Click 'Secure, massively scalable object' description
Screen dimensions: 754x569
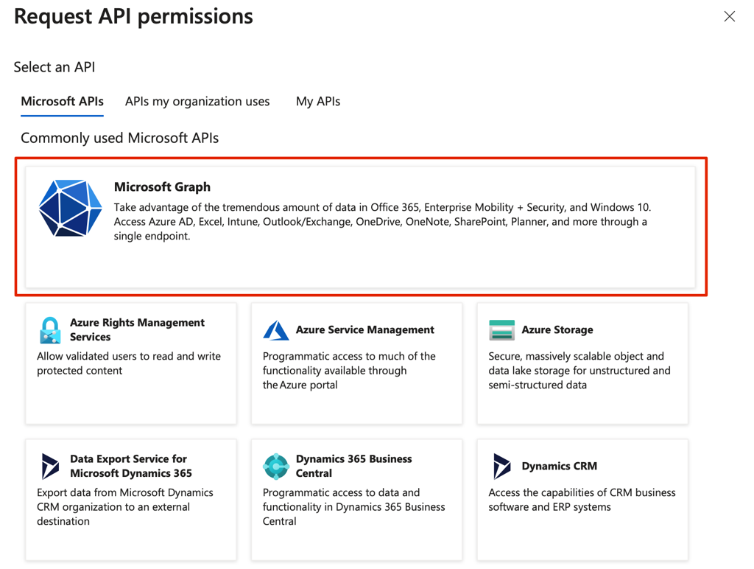tap(579, 371)
